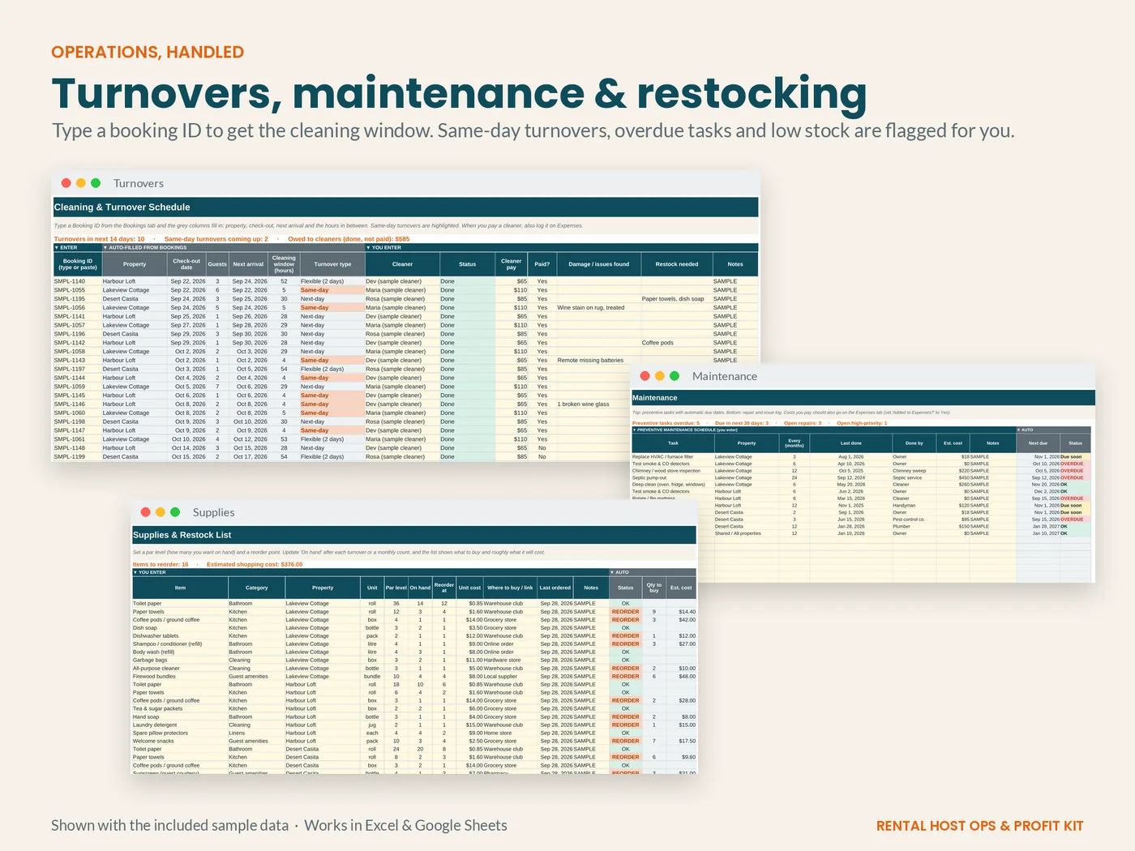The width and height of the screenshot is (1135, 851).
Task: Click 'Turnovers in next 14 days: 10' summary
Action: tap(99, 239)
